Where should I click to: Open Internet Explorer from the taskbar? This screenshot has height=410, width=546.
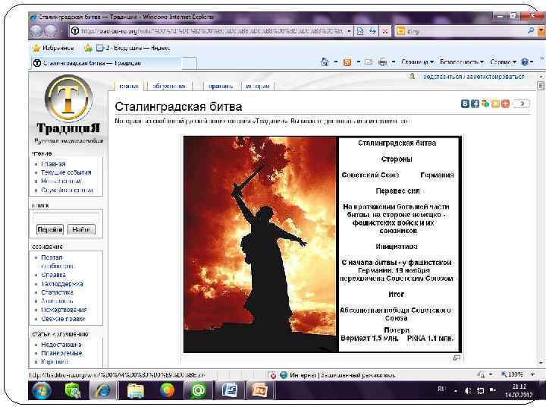click(103, 391)
